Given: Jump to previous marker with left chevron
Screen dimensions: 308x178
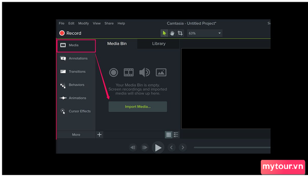Looking at the screenshot, I should pos(171,147).
